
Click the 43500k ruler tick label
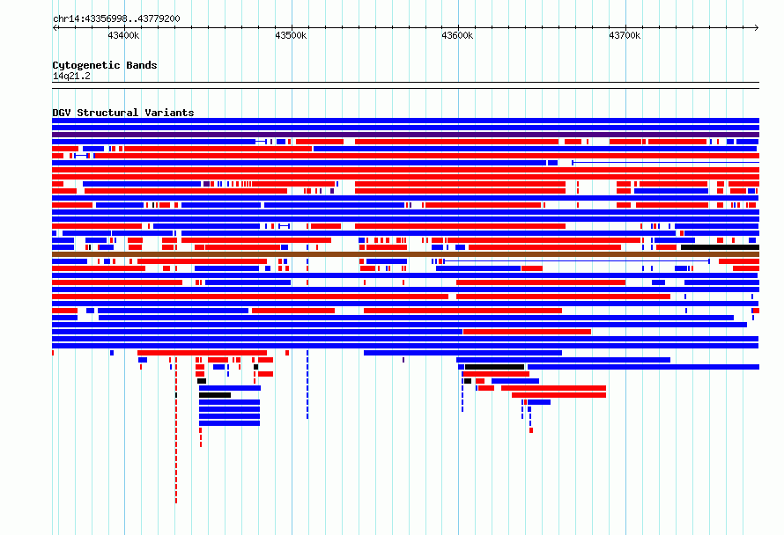291,35
